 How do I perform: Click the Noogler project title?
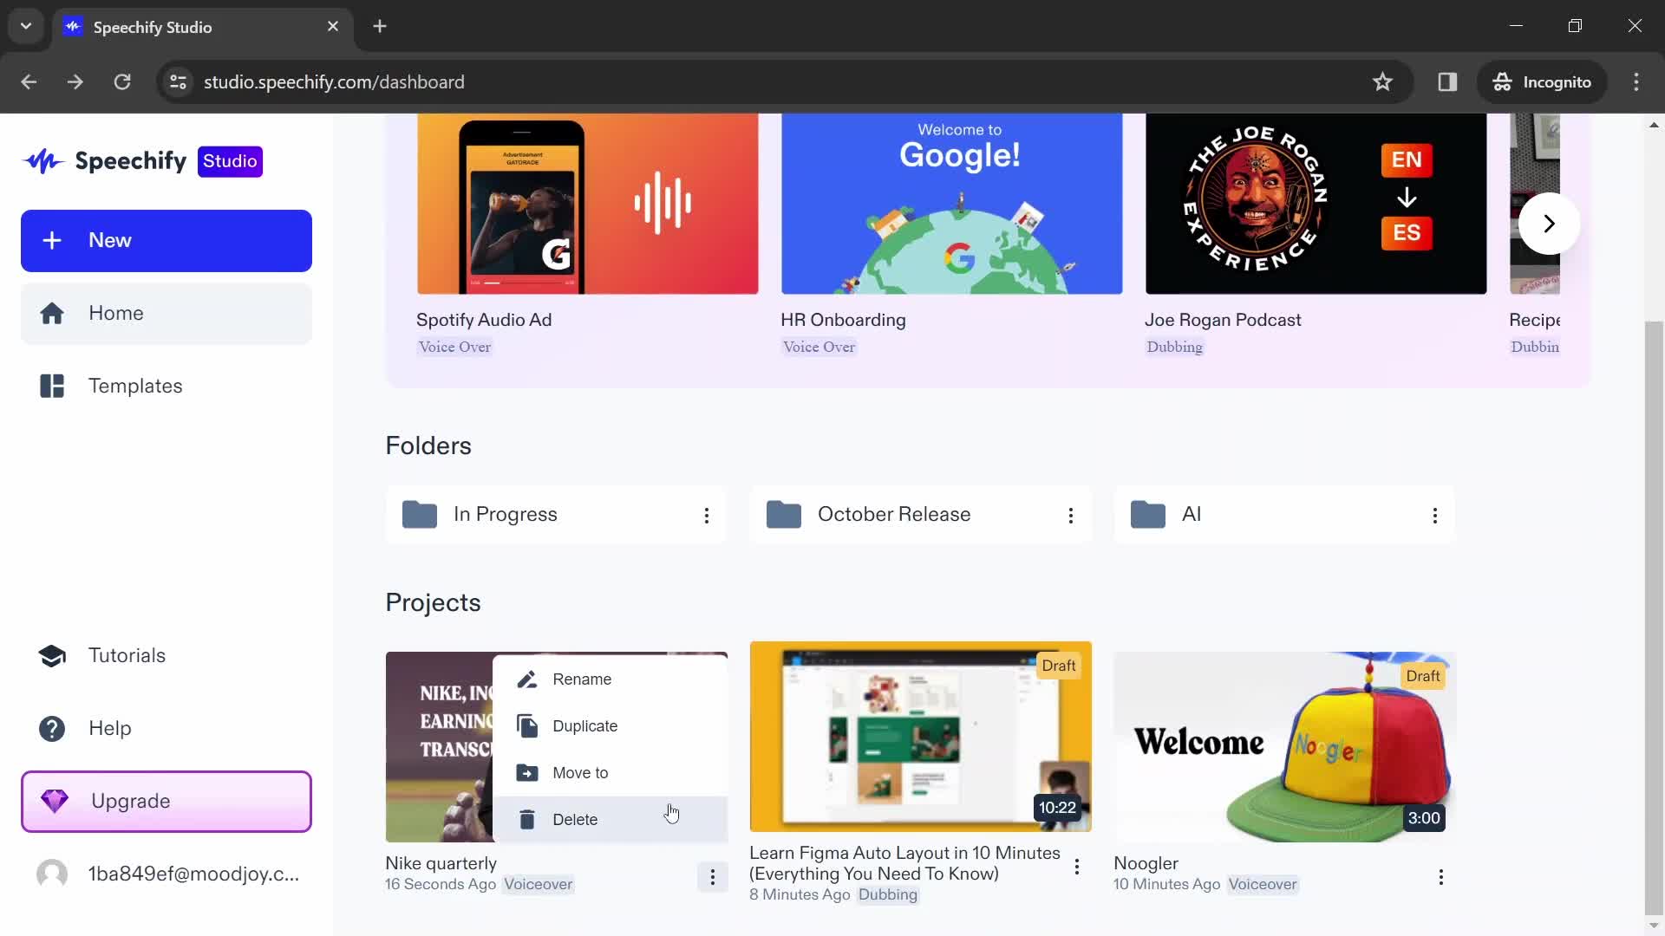1146,864
